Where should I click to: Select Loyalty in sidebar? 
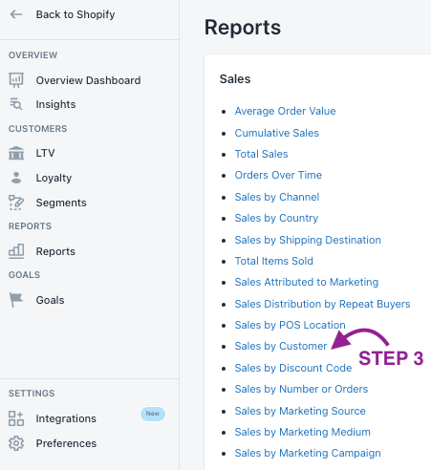[x=54, y=178]
